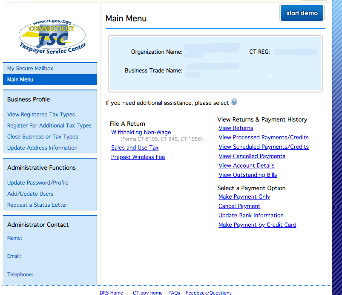File a Withholding Non-Wage return

(x=141, y=133)
